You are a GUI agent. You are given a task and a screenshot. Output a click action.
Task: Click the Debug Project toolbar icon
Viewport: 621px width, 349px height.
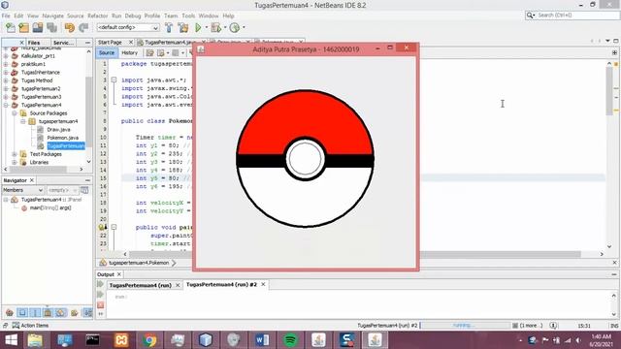tap(215, 28)
